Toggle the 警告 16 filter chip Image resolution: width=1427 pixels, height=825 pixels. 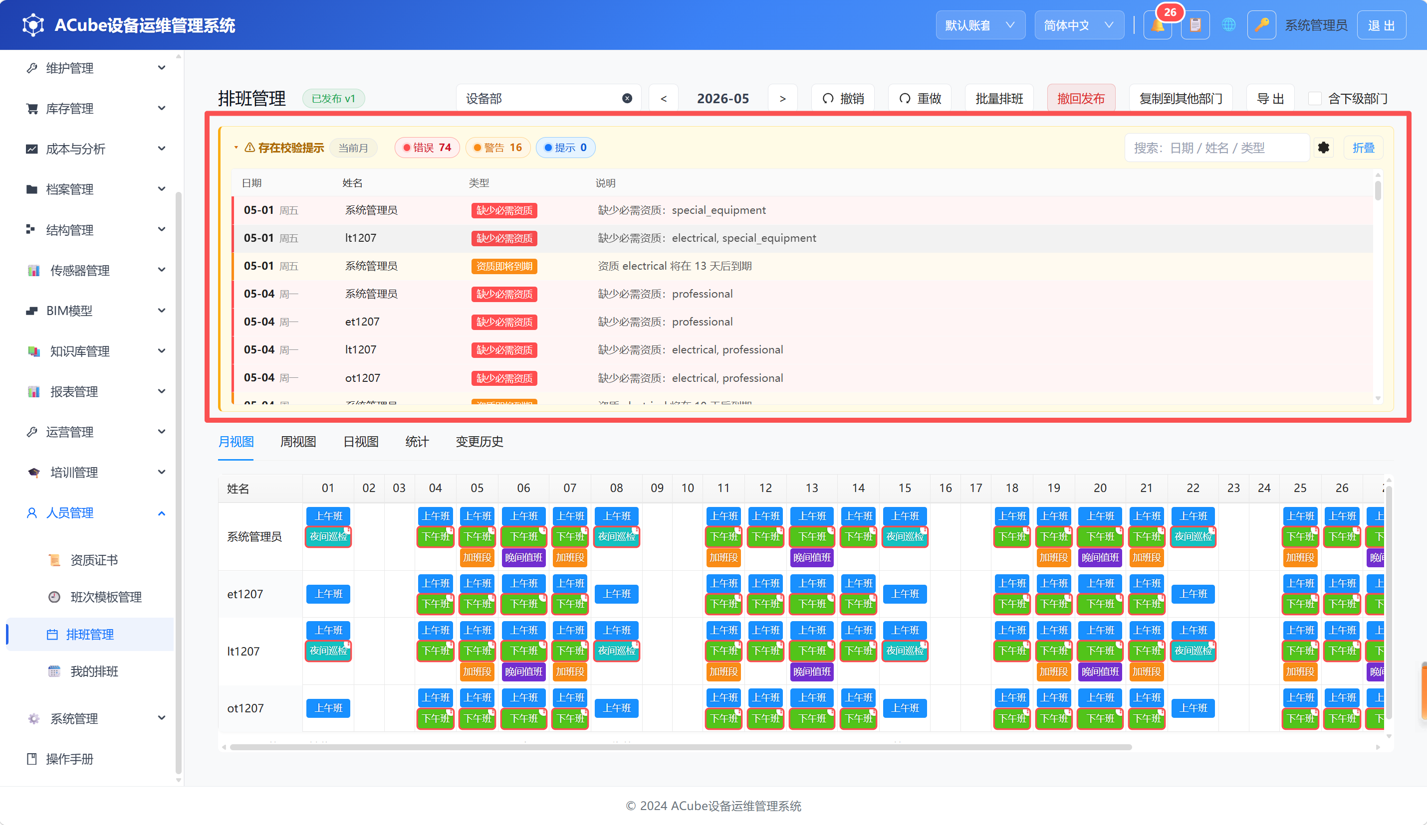[x=498, y=148]
